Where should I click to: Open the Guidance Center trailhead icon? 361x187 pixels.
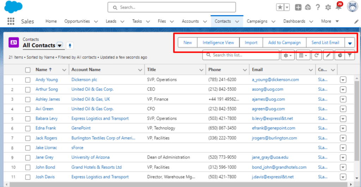[x=308, y=7]
